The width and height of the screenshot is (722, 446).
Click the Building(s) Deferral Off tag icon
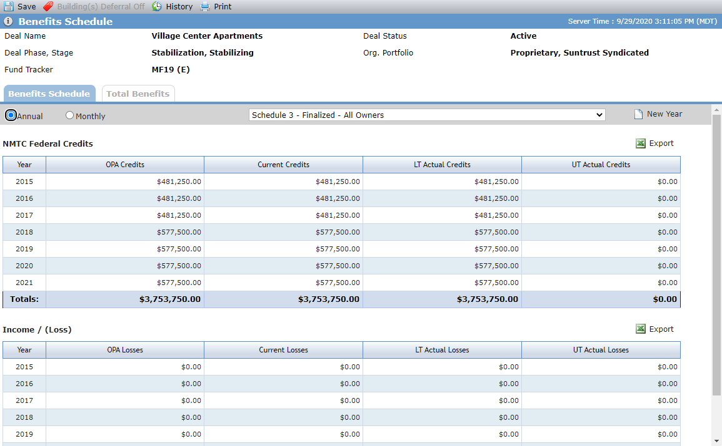point(48,6)
